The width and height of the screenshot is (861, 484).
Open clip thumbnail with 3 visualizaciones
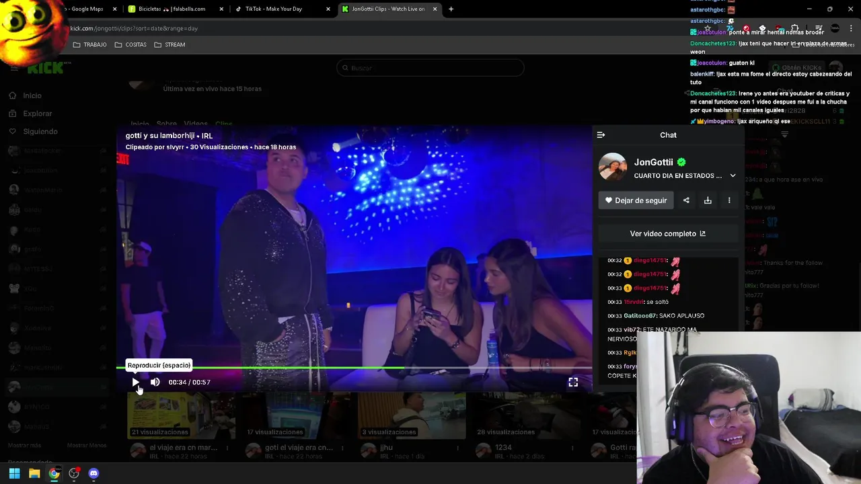411,415
